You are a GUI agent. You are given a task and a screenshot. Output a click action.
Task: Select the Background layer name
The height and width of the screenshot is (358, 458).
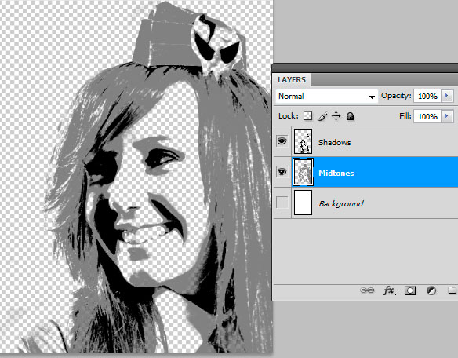click(x=341, y=203)
